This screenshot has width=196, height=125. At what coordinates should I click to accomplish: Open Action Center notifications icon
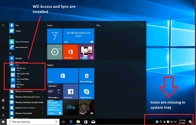[x=190, y=122]
